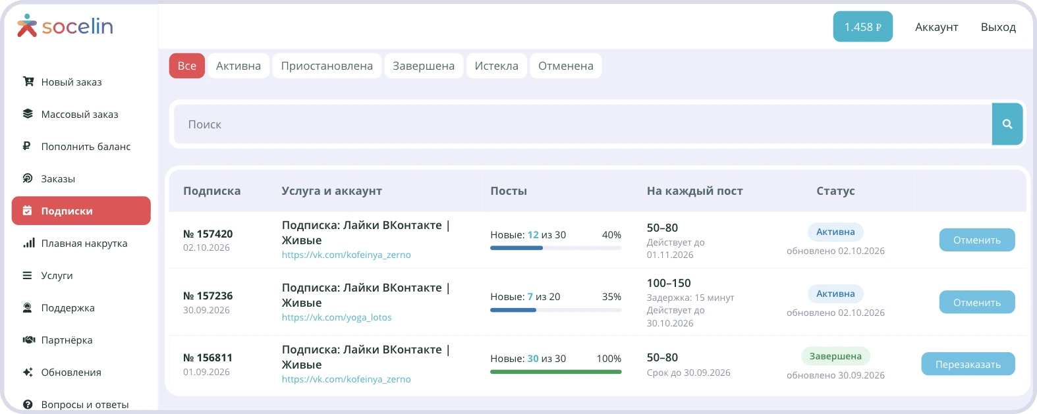The height and width of the screenshot is (414, 1037).
Task: Select order number № 157420
Action: point(208,234)
